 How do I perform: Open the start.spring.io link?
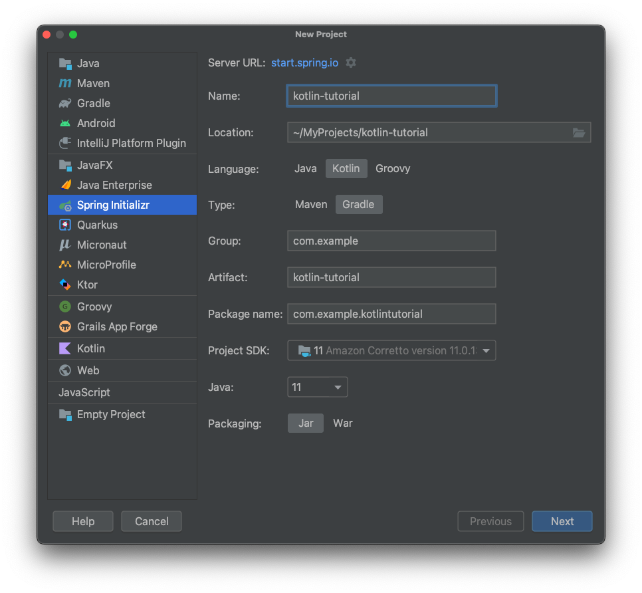click(304, 62)
